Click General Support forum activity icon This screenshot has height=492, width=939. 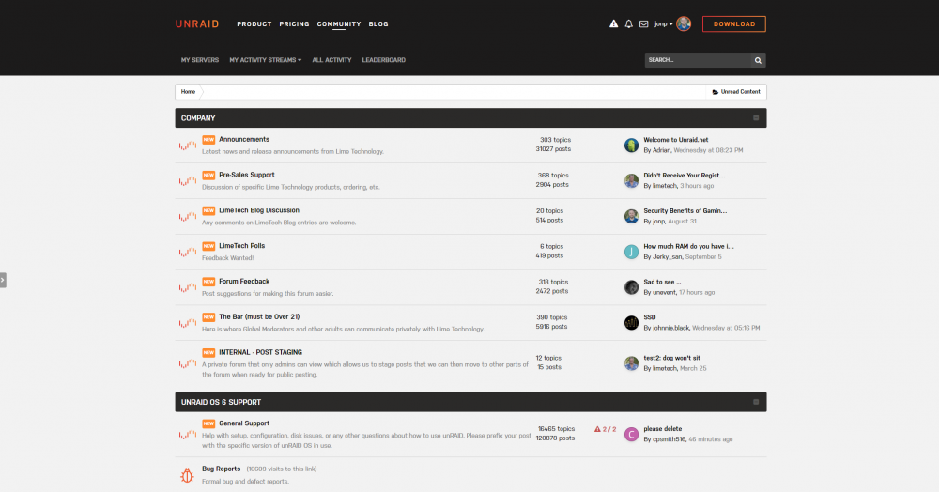click(188, 434)
